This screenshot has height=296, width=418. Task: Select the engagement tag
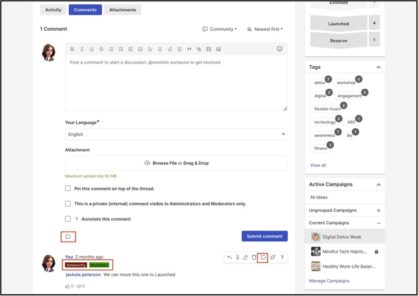[x=349, y=96]
